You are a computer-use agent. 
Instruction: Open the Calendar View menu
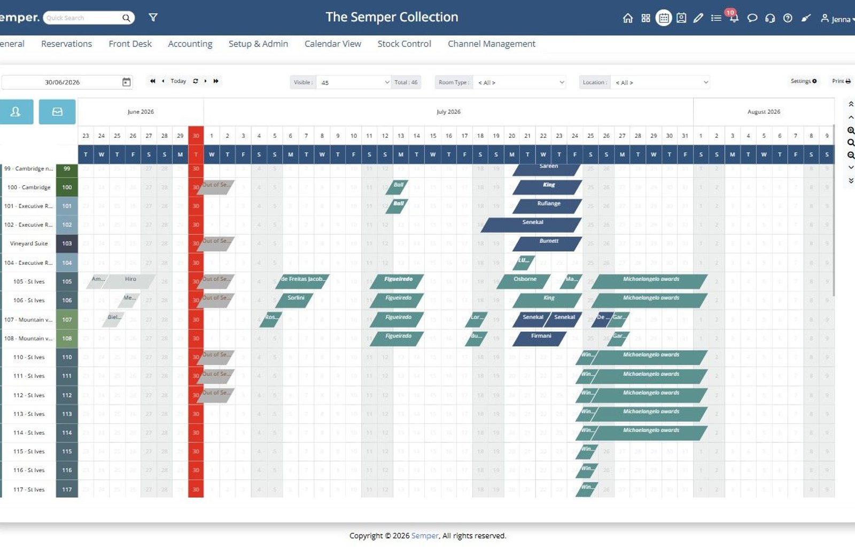(x=333, y=44)
